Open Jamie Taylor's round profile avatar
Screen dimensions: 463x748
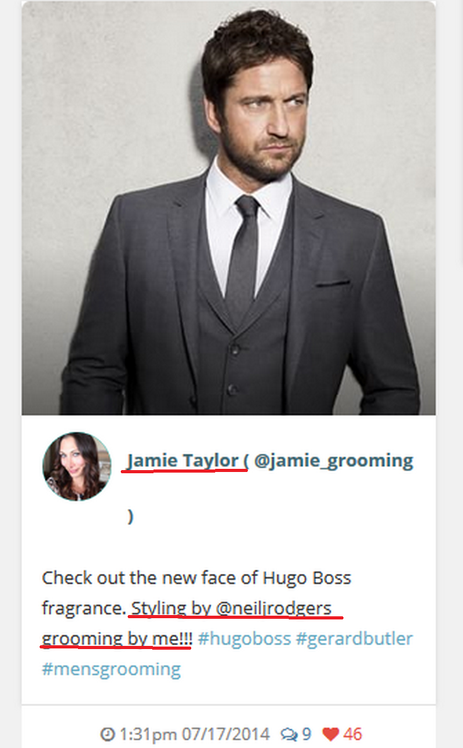pyautogui.click(x=77, y=466)
